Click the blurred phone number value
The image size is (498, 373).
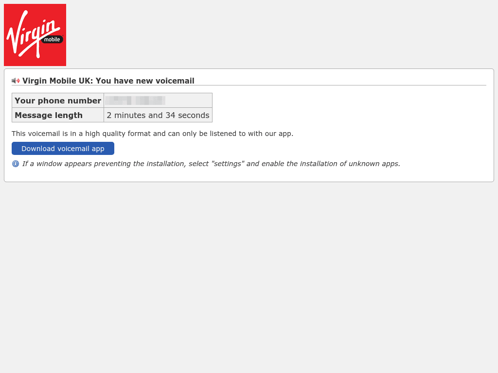[x=136, y=101]
